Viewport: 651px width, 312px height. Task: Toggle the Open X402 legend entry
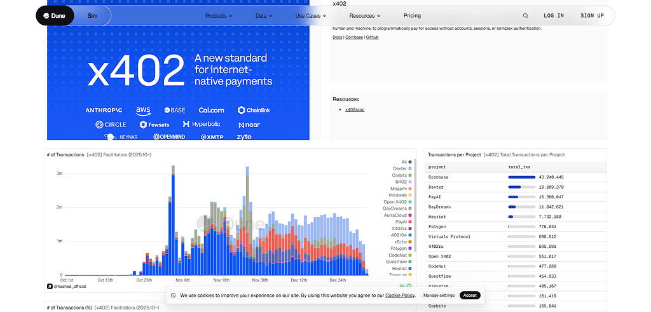click(x=398, y=201)
